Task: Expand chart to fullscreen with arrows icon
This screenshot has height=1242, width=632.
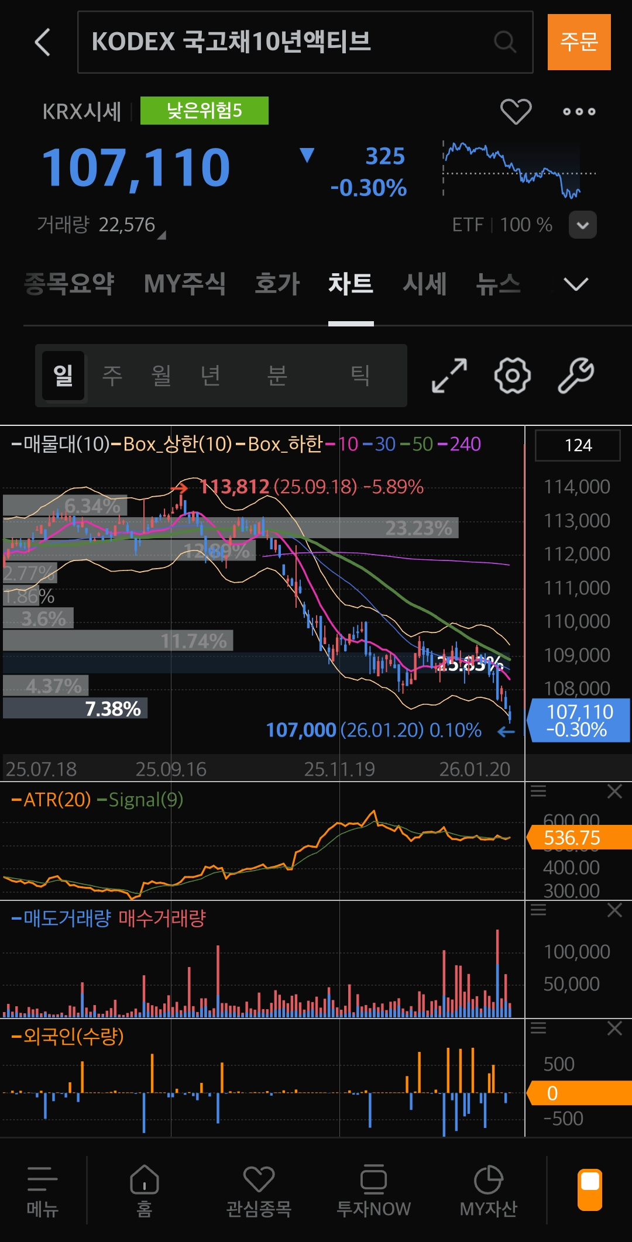Action: (x=449, y=376)
